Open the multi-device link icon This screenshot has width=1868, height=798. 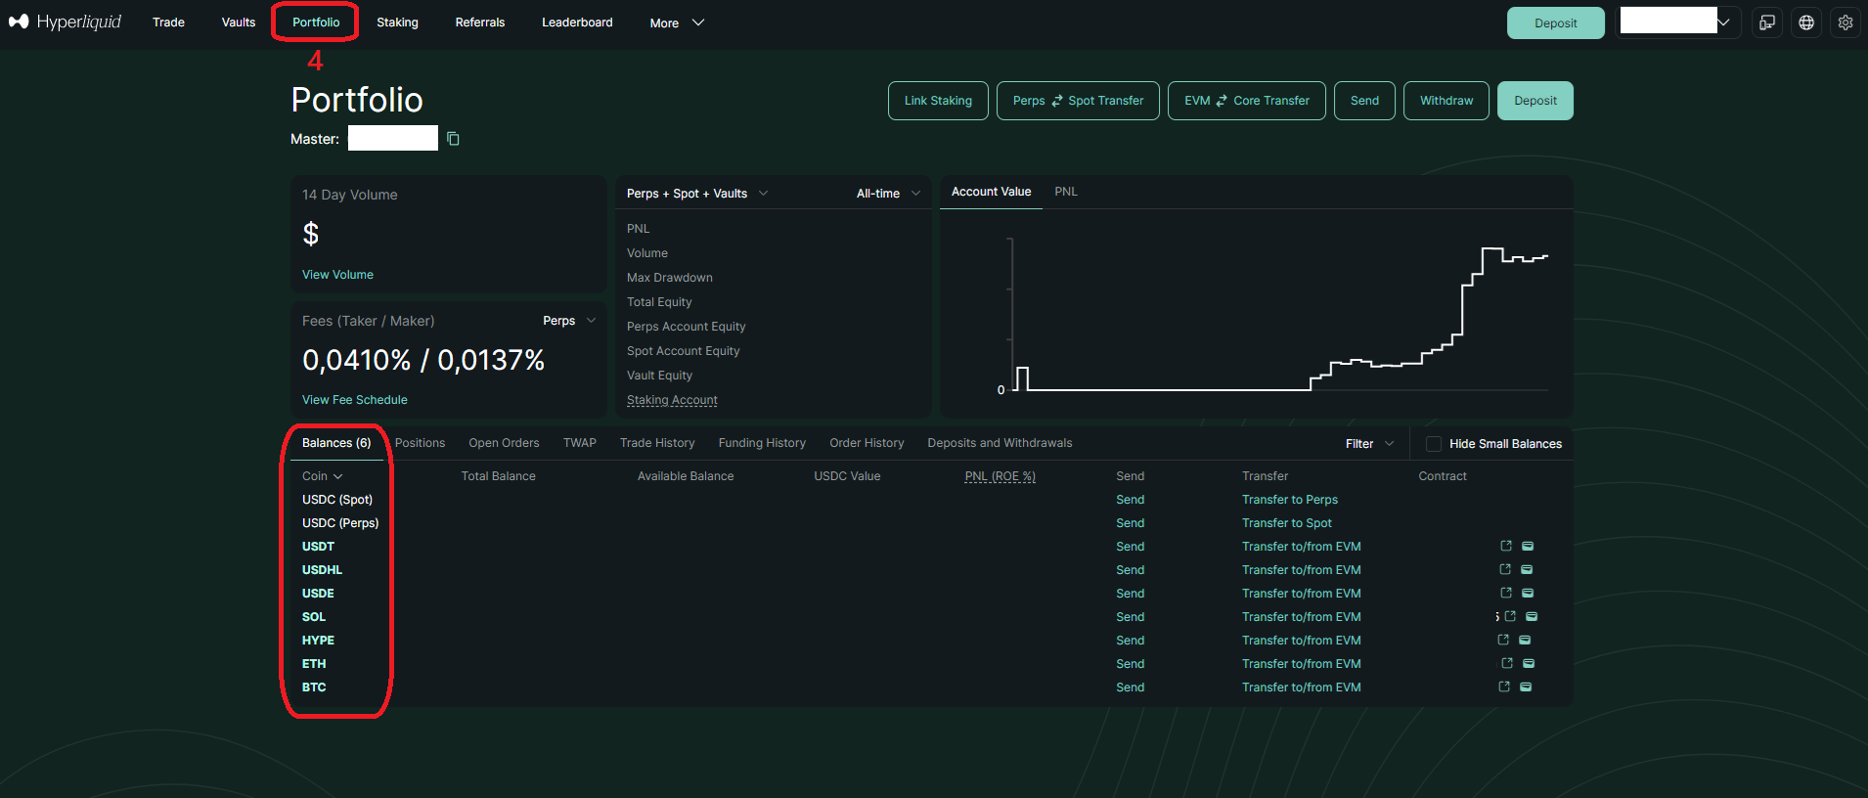tap(1767, 22)
